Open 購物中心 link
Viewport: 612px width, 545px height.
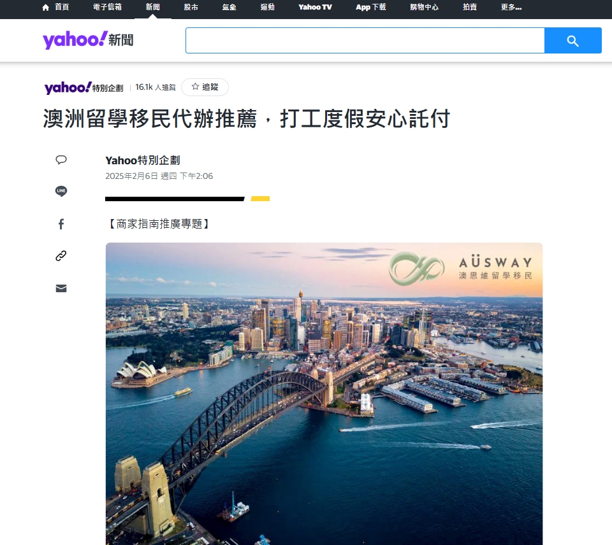click(x=425, y=8)
